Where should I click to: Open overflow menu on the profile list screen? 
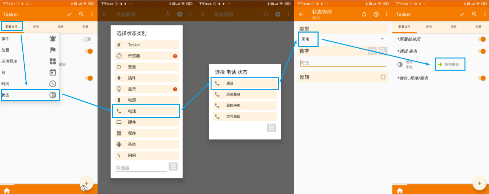point(485,14)
